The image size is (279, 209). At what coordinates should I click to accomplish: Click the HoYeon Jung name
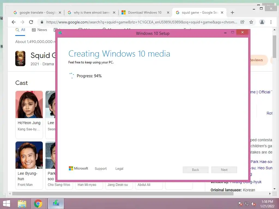(x=29, y=123)
